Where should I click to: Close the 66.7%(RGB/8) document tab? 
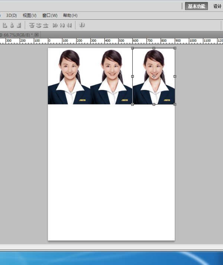tap(36, 35)
